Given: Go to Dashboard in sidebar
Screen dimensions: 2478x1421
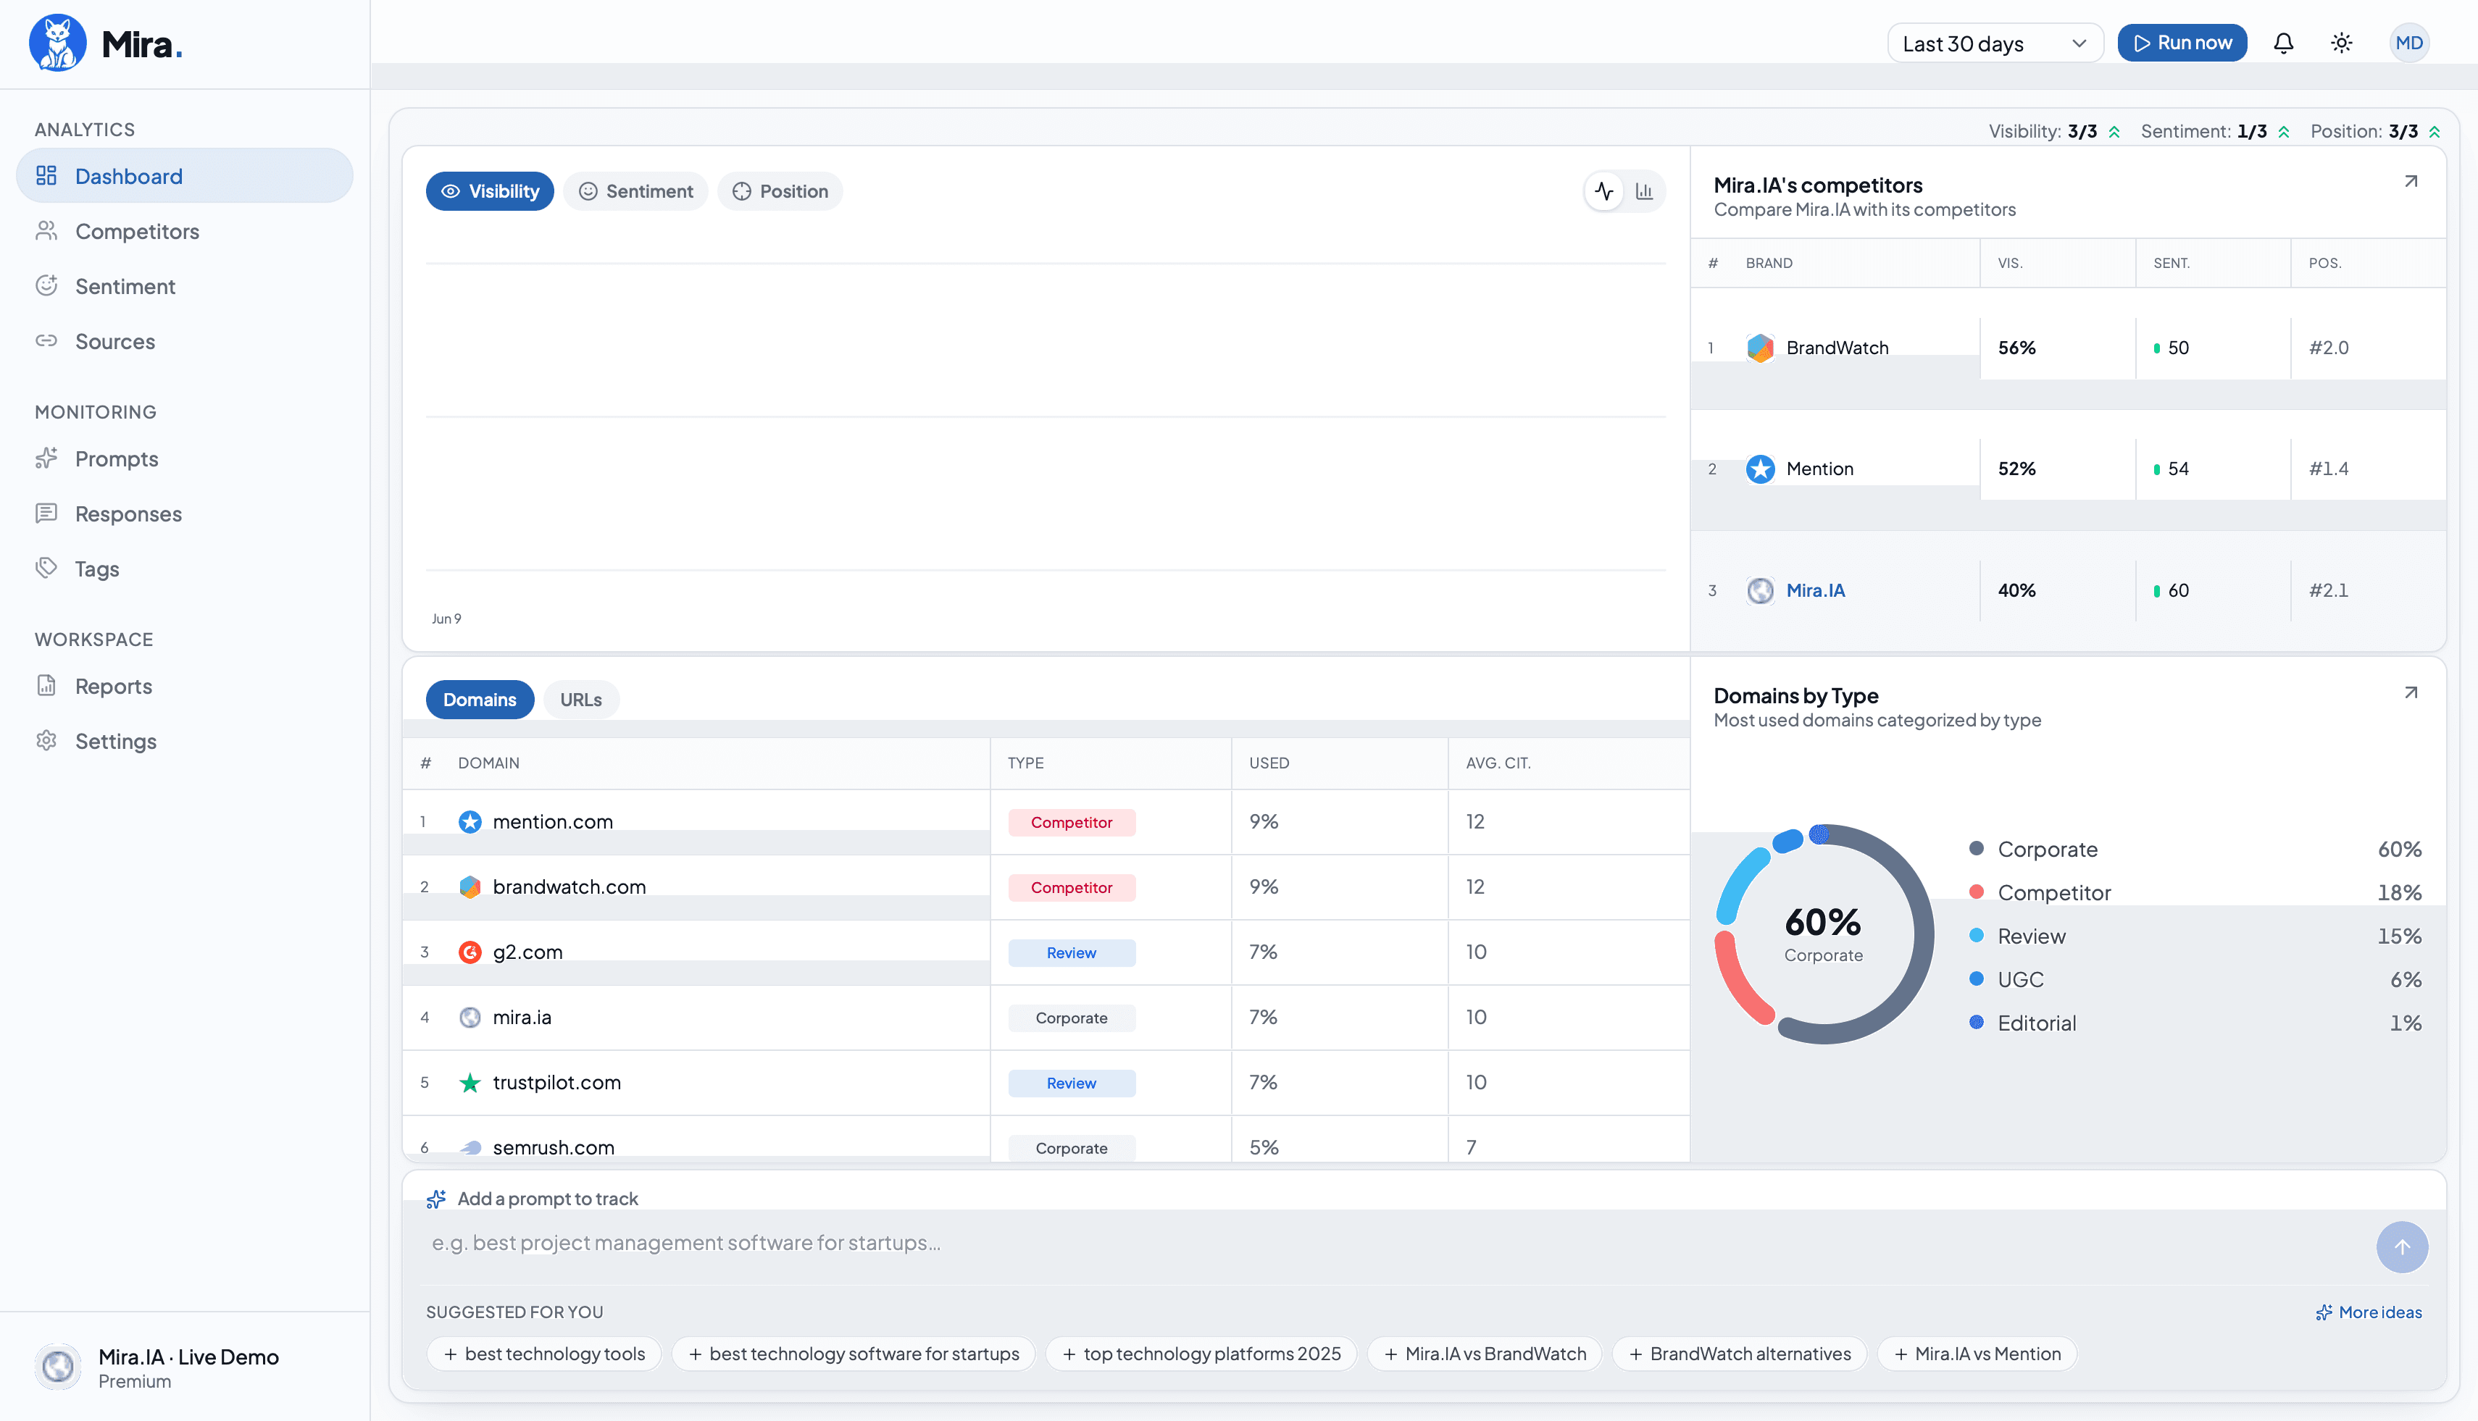Looking at the screenshot, I should (x=185, y=176).
